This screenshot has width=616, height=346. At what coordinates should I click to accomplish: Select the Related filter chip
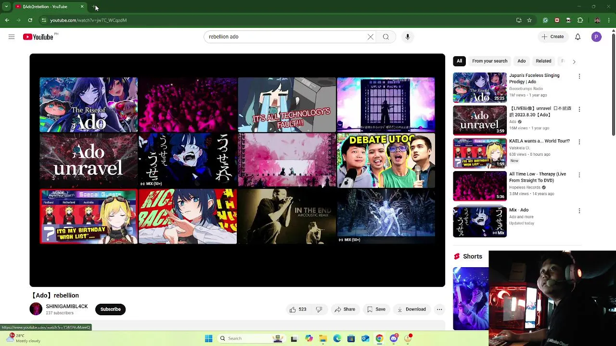click(543, 61)
